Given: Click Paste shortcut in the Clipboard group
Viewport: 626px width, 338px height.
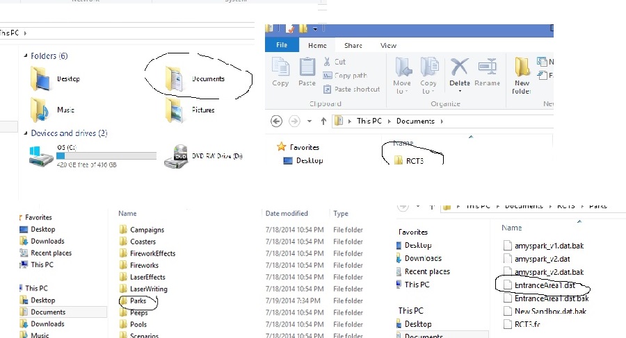Looking at the screenshot, I should point(356,89).
